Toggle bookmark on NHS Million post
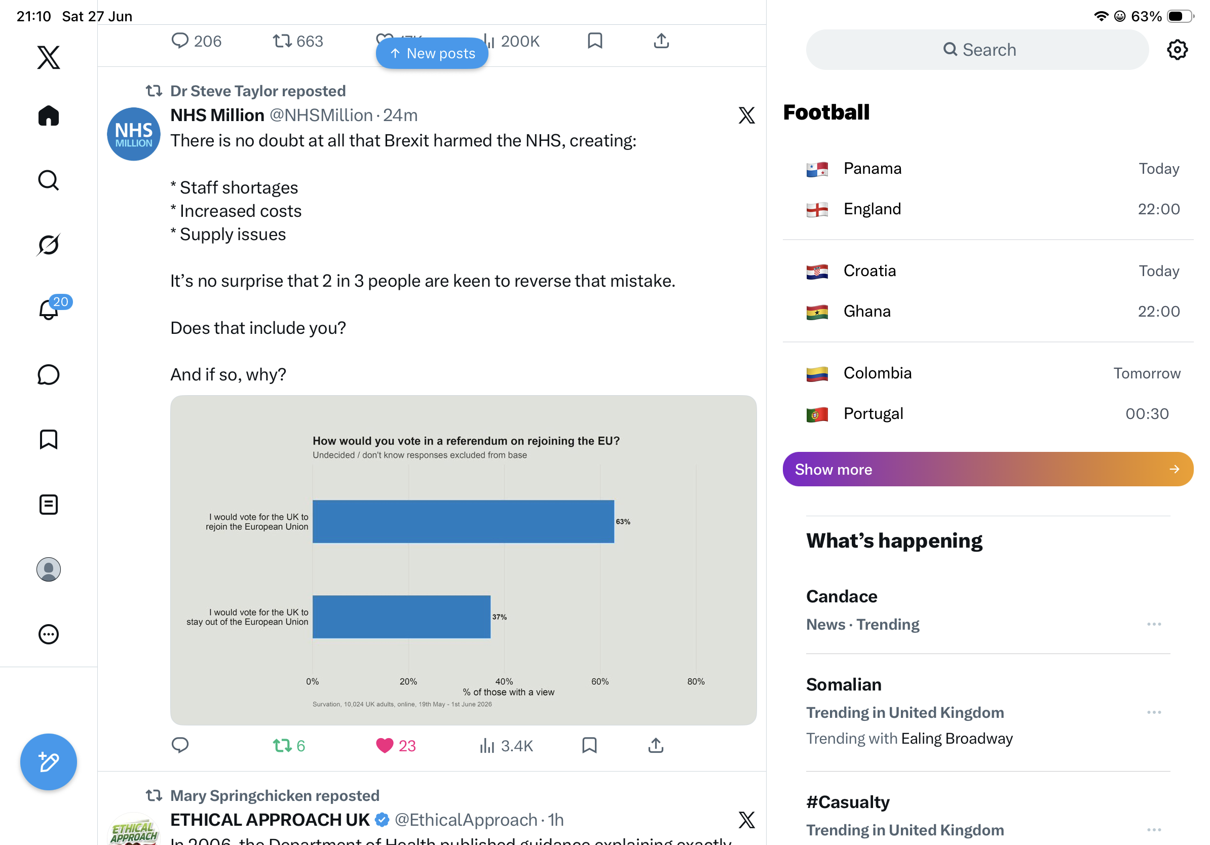The width and height of the screenshot is (1210, 845). click(589, 745)
